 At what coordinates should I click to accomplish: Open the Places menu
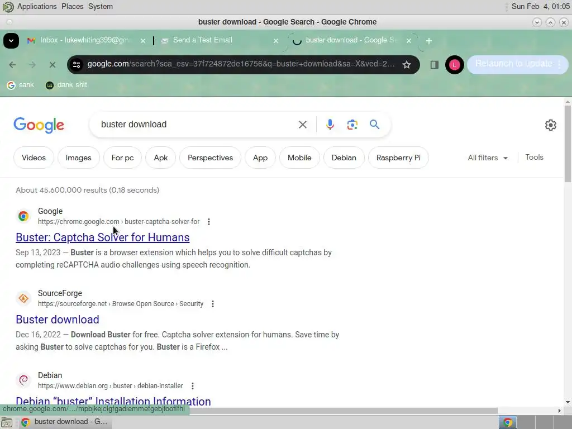72,7
